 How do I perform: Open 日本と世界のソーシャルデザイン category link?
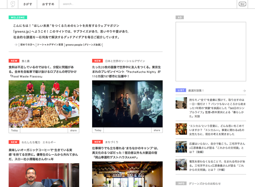(125, 61)
